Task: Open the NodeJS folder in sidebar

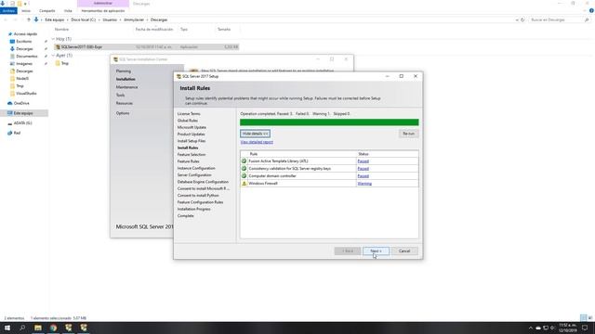Action: click(22, 78)
